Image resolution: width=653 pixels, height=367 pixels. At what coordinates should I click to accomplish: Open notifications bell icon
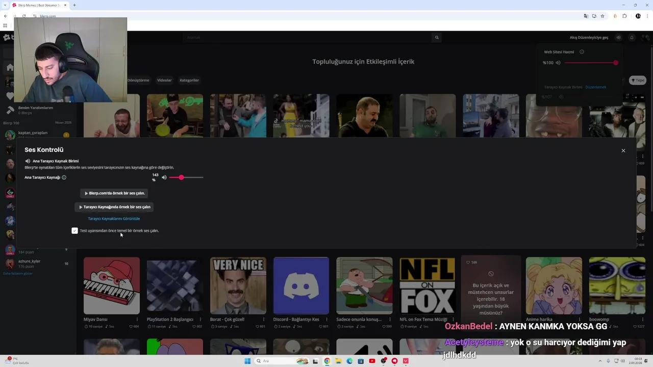pyautogui.click(x=632, y=37)
